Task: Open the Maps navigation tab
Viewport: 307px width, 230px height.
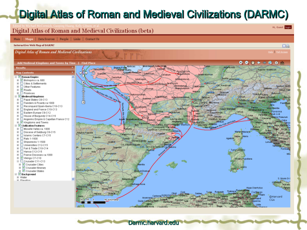Action: (x=29, y=39)
